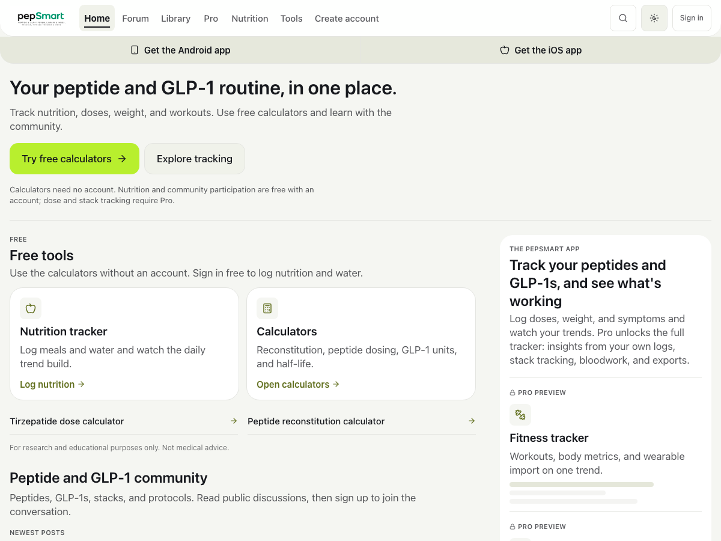
Task: Click THE PEPSMART APP label
Action: pos(544,249)
